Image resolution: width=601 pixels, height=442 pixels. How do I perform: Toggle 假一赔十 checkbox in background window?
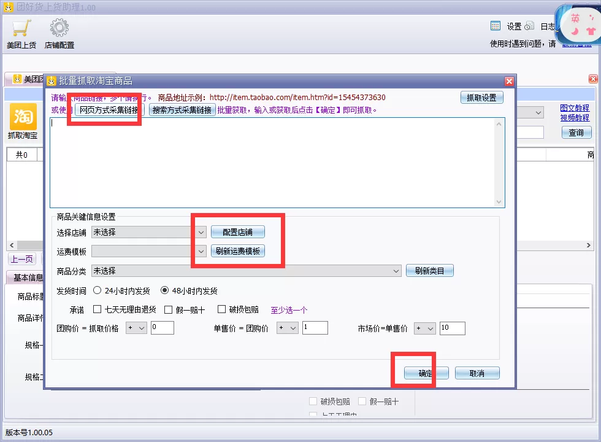tap(362, 401)
